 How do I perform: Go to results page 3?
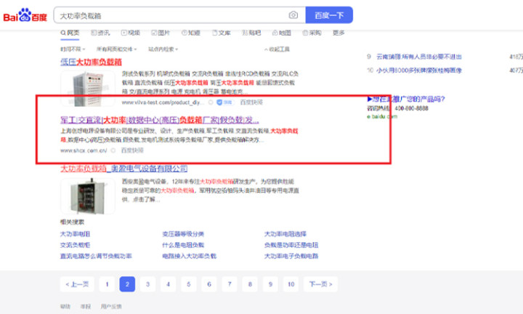pos(147,284)
